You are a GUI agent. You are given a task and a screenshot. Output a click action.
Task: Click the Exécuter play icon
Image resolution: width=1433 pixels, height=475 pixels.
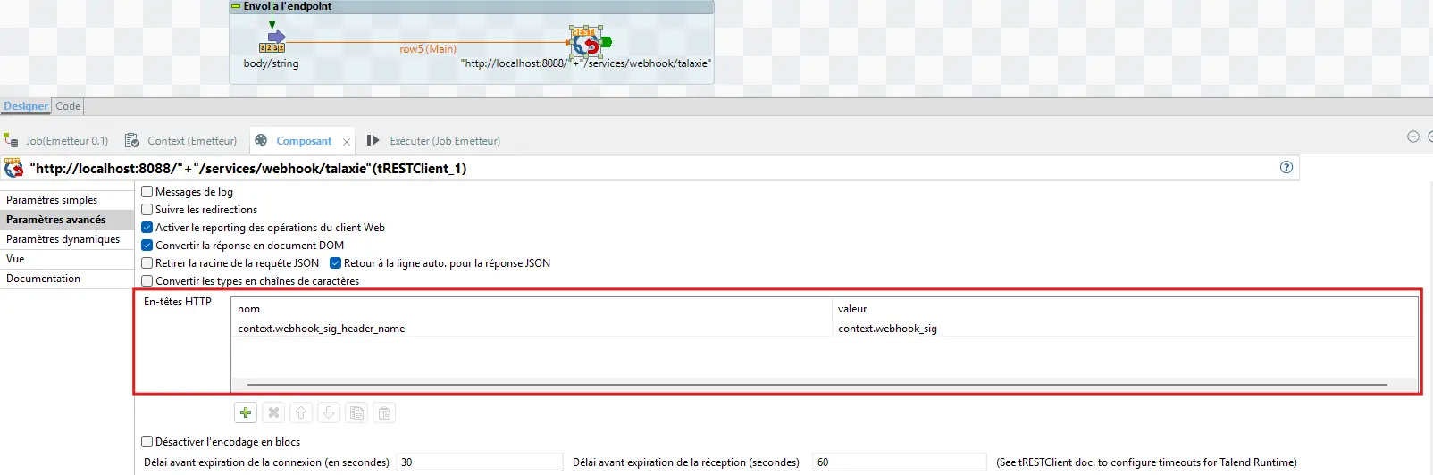(x=373, y=140)
